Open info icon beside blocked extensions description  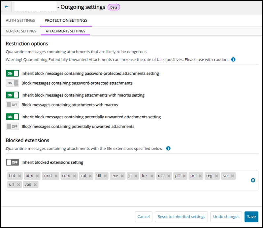[x=168, y=148]
